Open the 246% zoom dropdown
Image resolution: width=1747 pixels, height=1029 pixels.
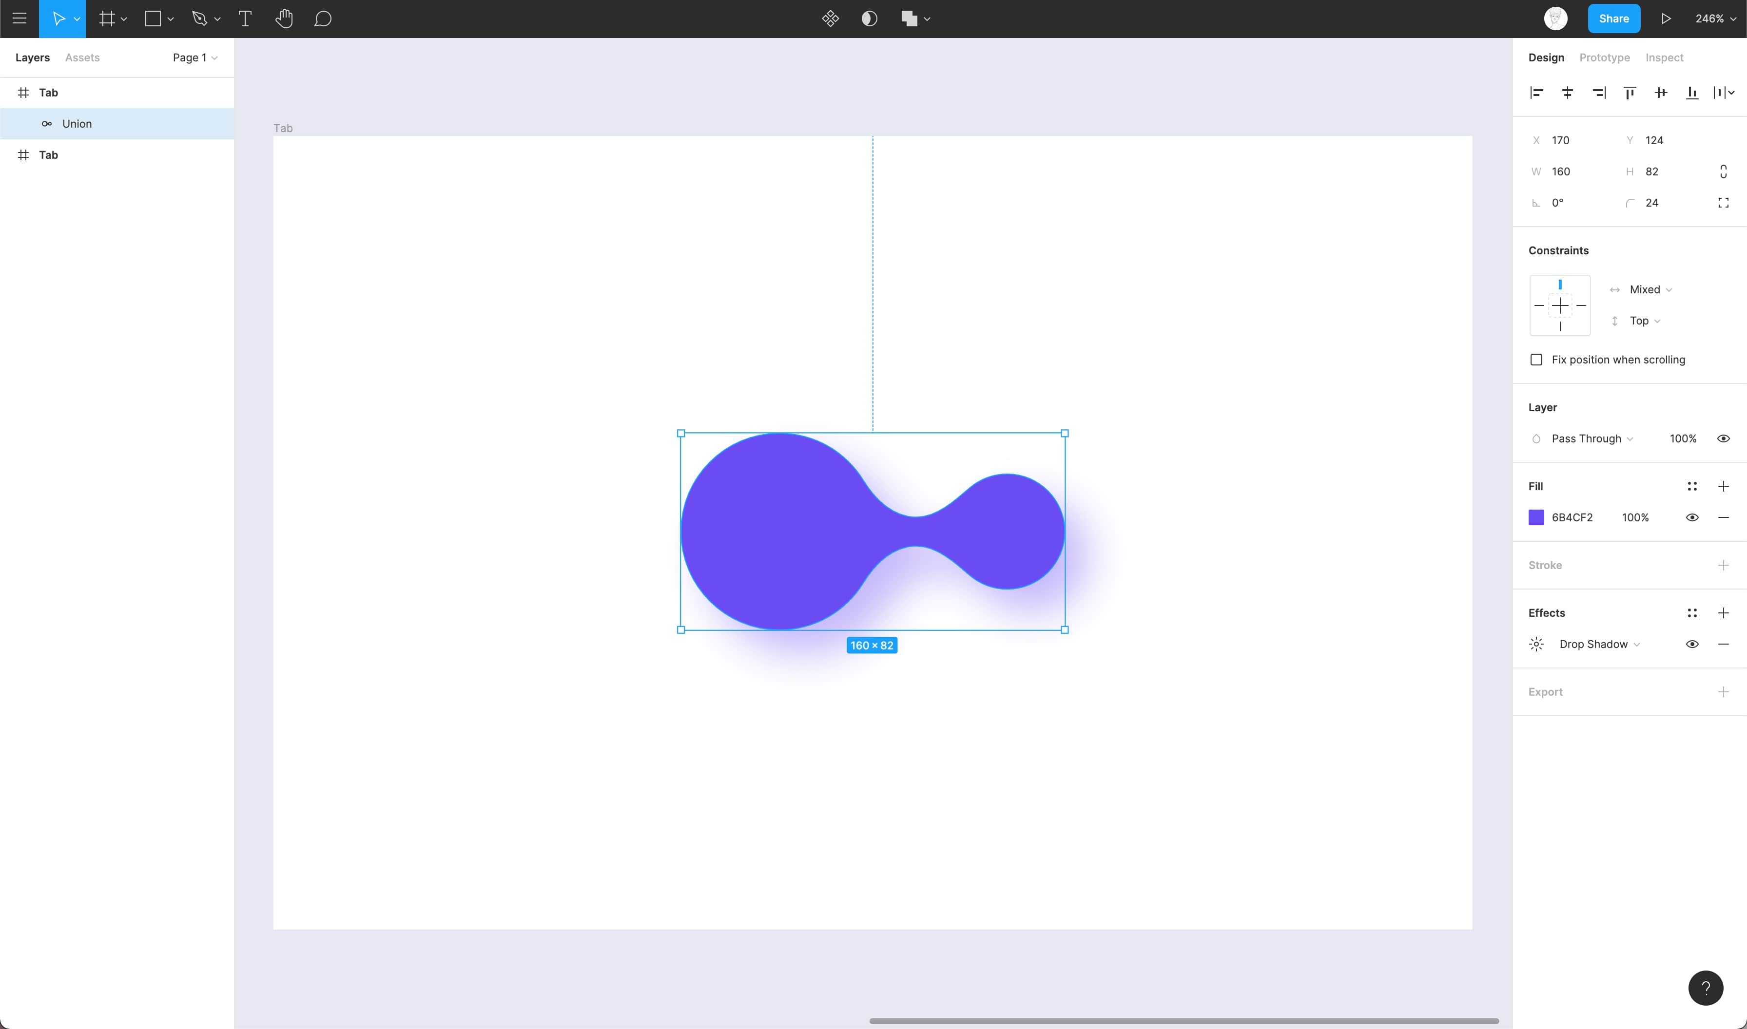pyautogui.click(x=1715, y=19)
